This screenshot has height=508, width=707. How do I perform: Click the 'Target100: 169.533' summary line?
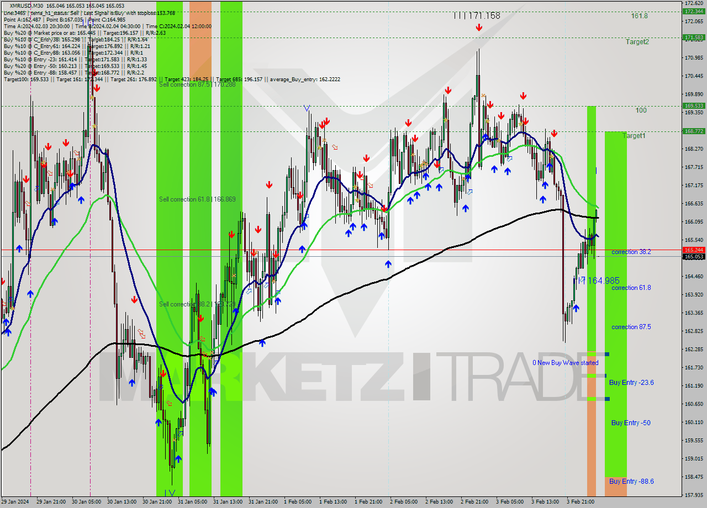[x=172, y=79]
